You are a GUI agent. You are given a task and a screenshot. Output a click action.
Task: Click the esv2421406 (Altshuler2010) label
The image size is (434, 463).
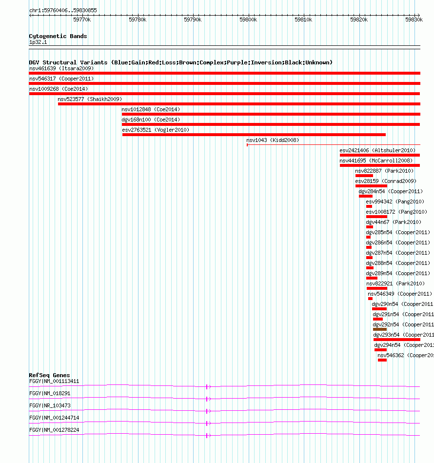coord(377,151)
